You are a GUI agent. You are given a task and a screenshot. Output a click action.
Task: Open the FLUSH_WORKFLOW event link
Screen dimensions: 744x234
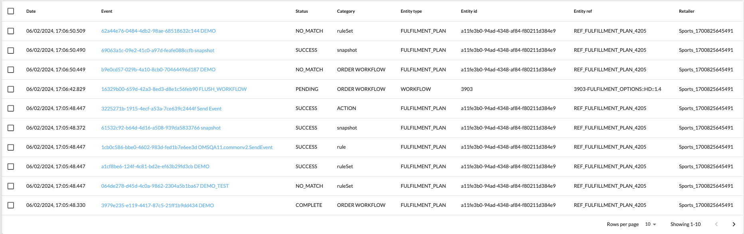tap(174, 89)
